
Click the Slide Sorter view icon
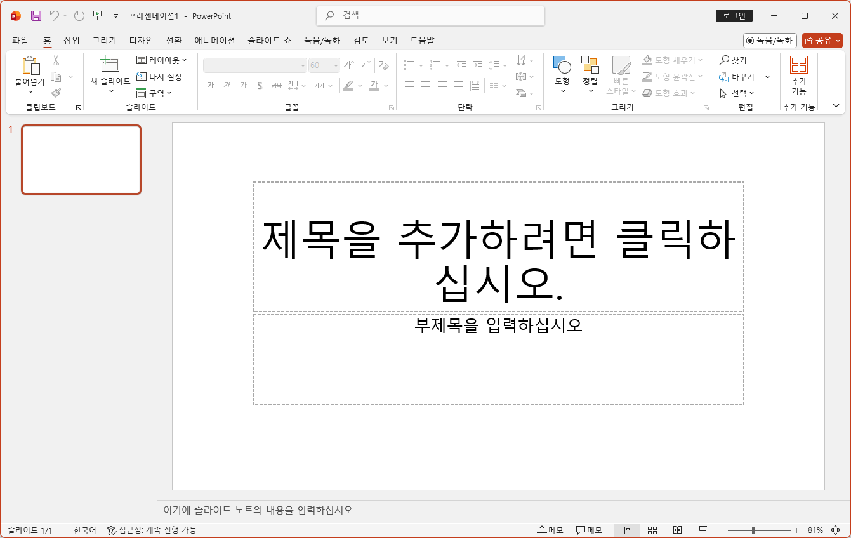coord(652,530)
